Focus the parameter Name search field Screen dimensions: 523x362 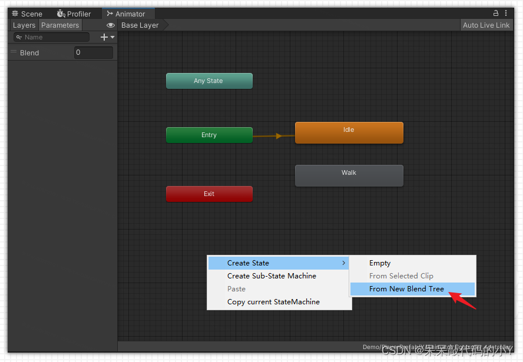(51, 37)
